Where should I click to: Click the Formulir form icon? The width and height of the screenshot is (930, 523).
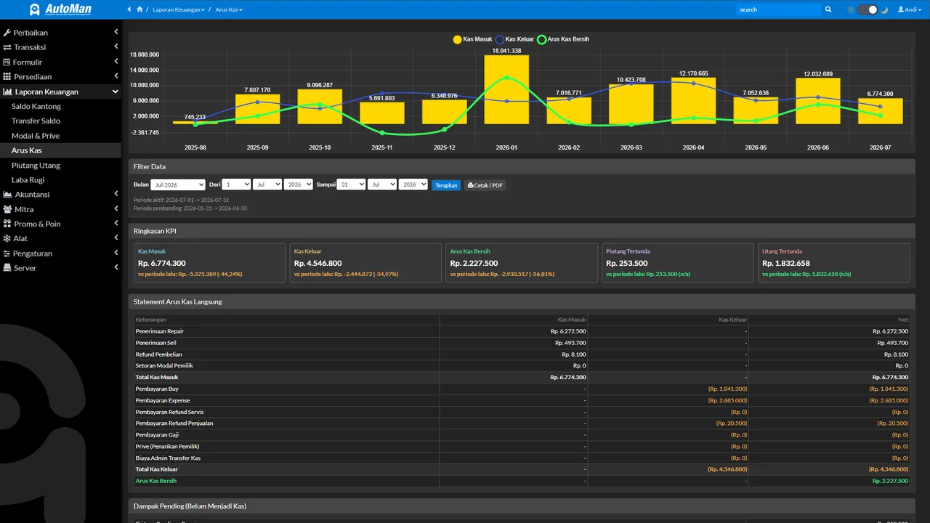coord(7,62)
